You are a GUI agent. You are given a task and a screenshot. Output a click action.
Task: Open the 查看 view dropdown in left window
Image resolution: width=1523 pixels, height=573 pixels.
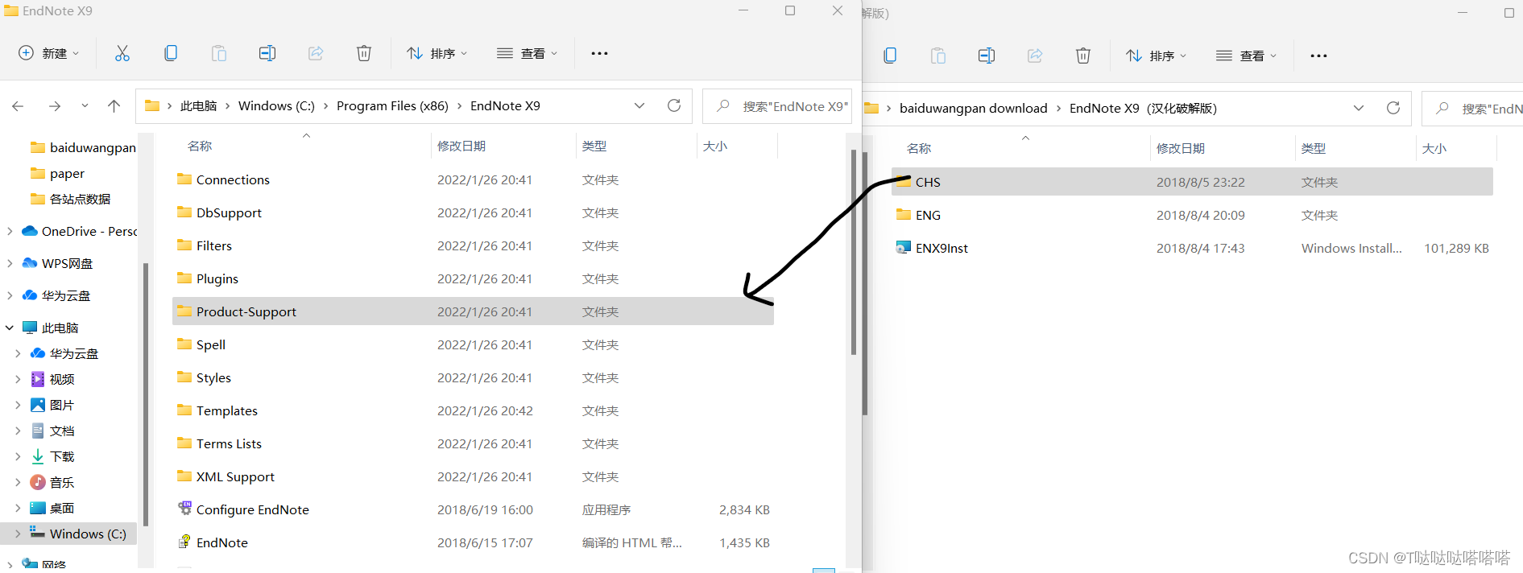pos(527,53)
